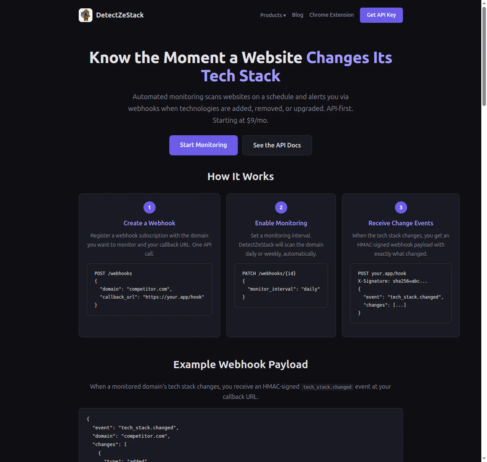Click the DetectZeStack logo icon
Viewport: 487px width, 462px height.
click(85, 15)
